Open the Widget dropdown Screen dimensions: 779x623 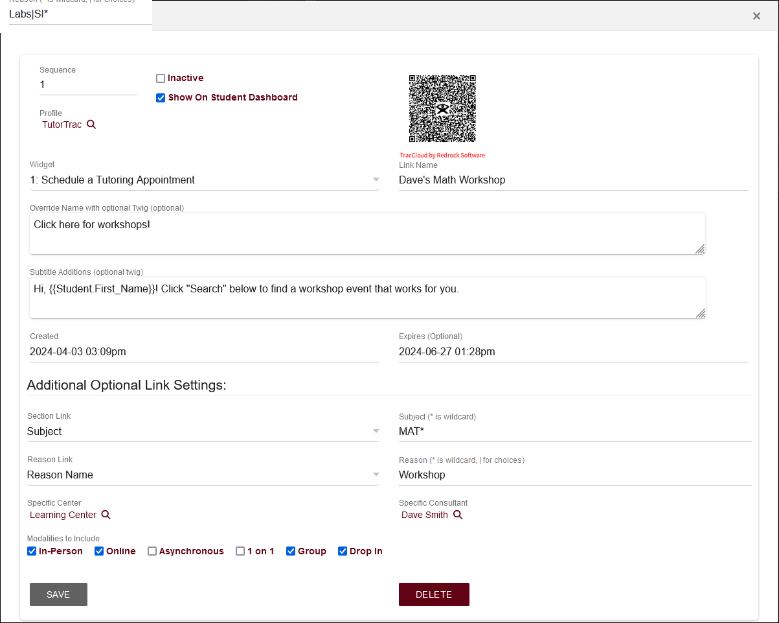click(204, 180)
